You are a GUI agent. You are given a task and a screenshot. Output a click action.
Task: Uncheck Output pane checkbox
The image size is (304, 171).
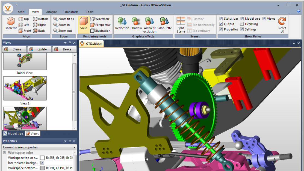point(221,24)
